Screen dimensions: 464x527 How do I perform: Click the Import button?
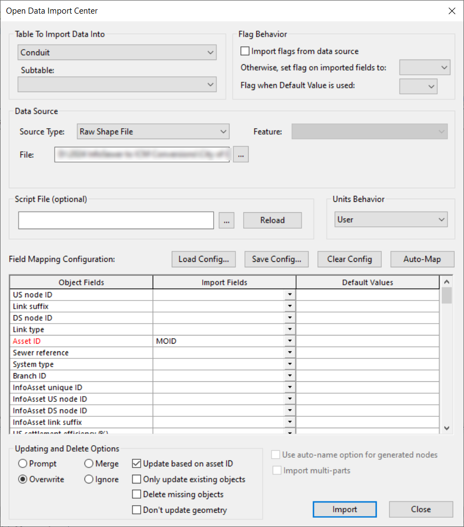345,509
